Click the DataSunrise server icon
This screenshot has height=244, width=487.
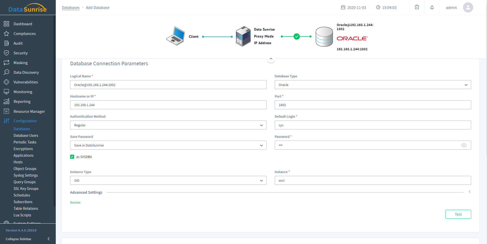[x=243, y=36]
